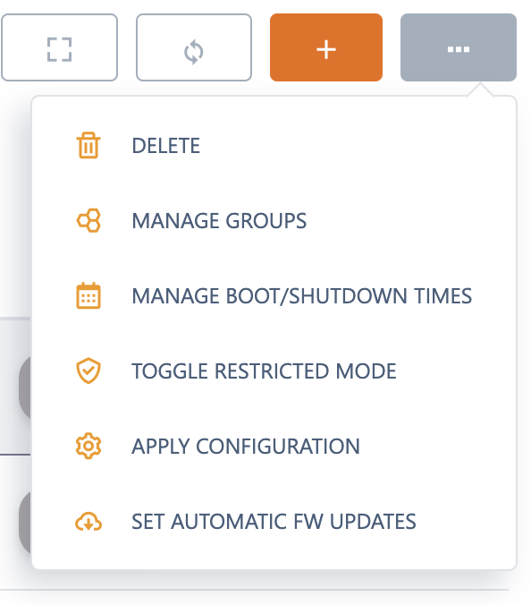Image resolution: width=531 pixels, height=605 pixels.
Task: Click the fullscreen expand icon button
Action: [x=59, y=47]
